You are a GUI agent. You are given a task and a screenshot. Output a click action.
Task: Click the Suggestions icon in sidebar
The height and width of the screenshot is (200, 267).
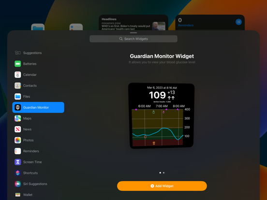[17, 53]
